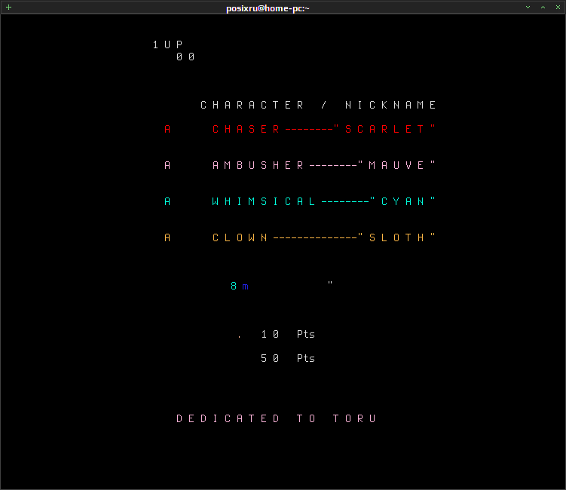This screenshot has height=490, width=566.
Task: Click the "SLOTH" nickname
Action: tap(396, 237)
